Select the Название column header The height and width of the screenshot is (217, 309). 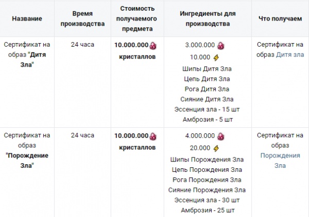[x=27, y=18]
